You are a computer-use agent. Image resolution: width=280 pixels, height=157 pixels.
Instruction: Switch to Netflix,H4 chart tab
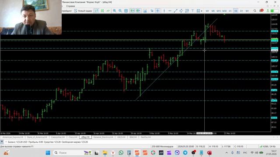146,137
